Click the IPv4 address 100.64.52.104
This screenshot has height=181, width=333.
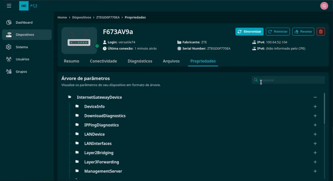277,42
